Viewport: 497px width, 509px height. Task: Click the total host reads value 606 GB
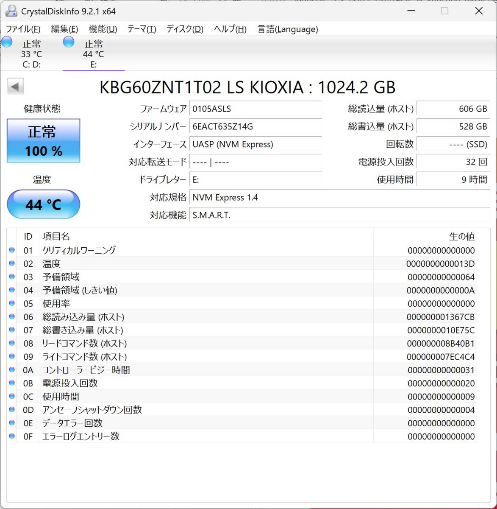453,109
